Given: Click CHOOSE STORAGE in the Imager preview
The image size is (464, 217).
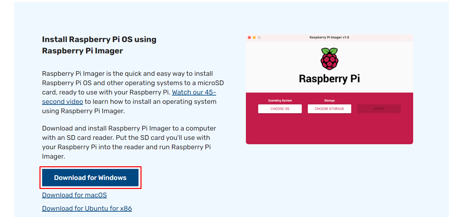Looking at the screenshot, I should coord(330,109).
